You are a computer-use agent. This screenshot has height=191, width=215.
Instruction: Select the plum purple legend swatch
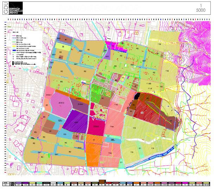coord(171,183)
